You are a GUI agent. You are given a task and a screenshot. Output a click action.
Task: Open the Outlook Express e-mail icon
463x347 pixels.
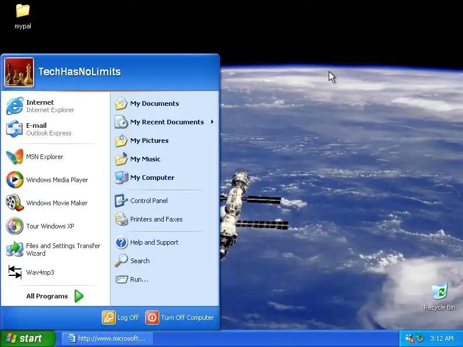coord(14,128)
